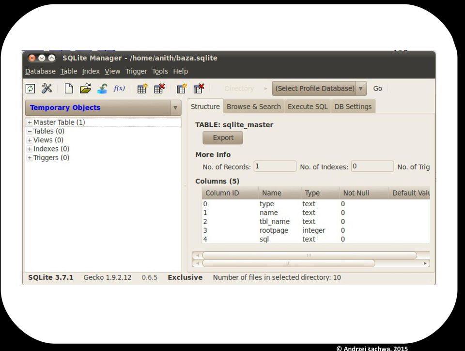Screen dimensions: 465x351
Task: Expand the Views (0) node
Action: 30,140
